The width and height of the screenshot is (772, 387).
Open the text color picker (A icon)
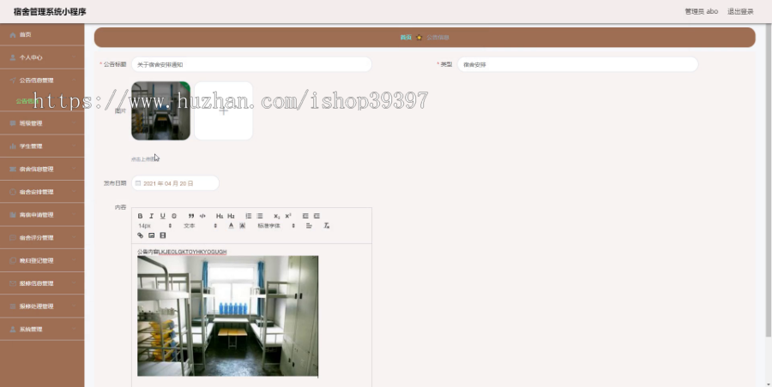coord(231,226)
